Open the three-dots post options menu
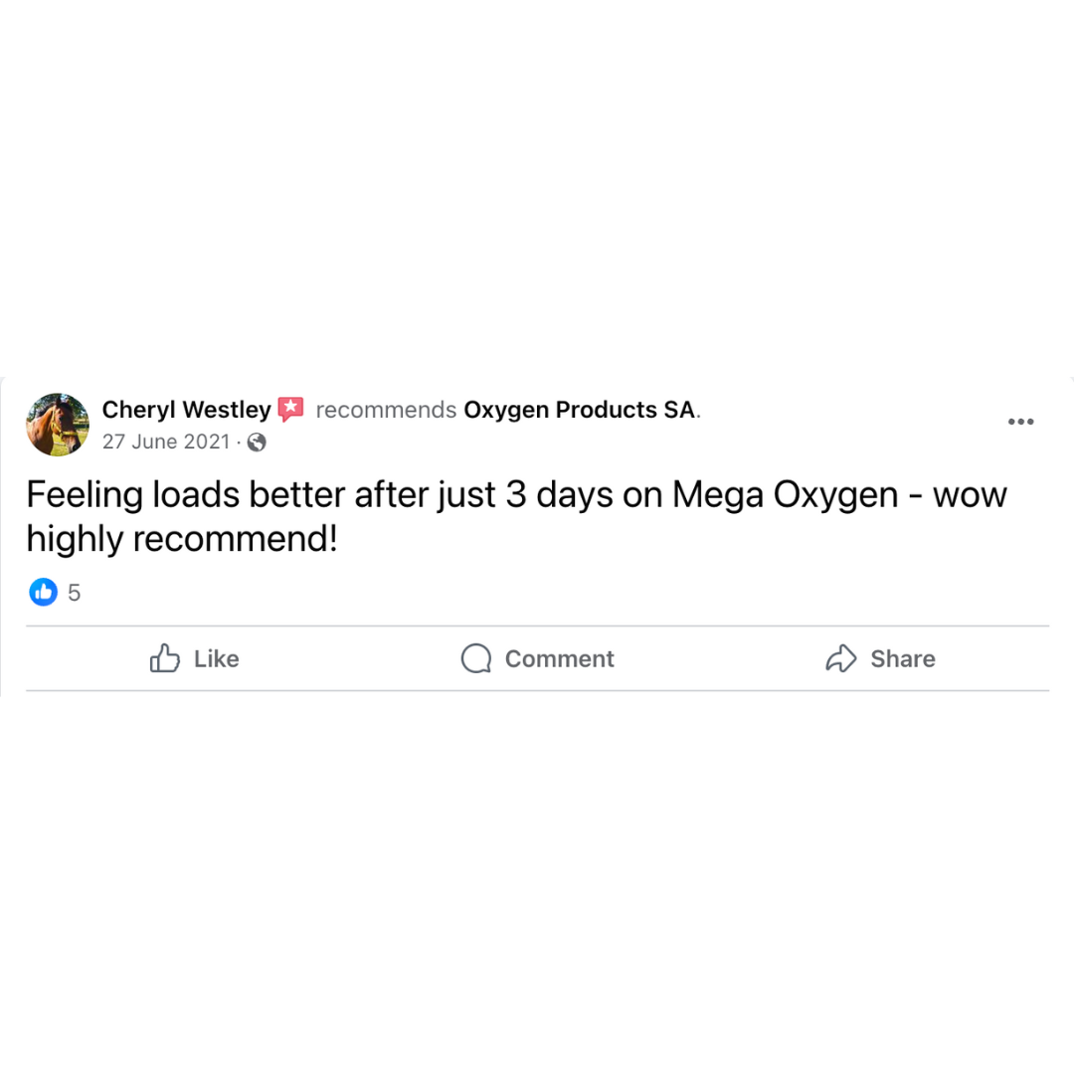Image resolution: width=1074 pixels, height=1074 pixels. tap(1020, 422)
